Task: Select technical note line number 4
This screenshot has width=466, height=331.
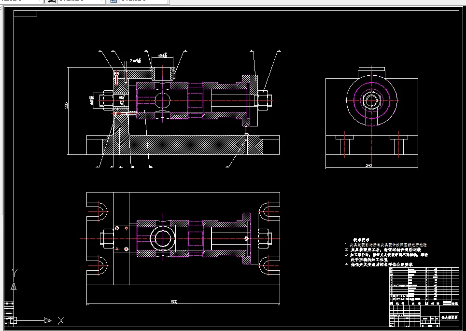Action: pos(379,264)
